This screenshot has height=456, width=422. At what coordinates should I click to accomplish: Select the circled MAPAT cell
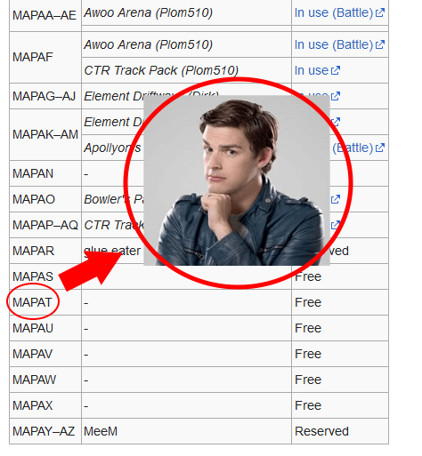(x=32, y=302)
